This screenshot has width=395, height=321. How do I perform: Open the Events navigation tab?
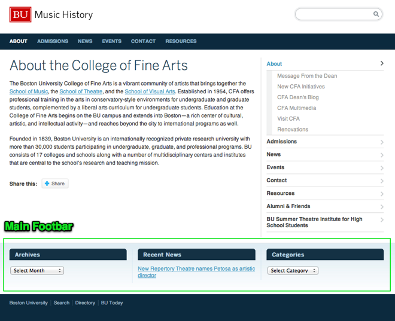(x=111, y=41)
